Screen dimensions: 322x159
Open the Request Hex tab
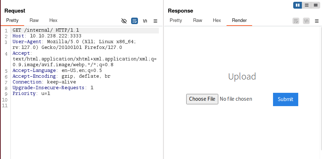pyautogui.click(x=53, y=21)
